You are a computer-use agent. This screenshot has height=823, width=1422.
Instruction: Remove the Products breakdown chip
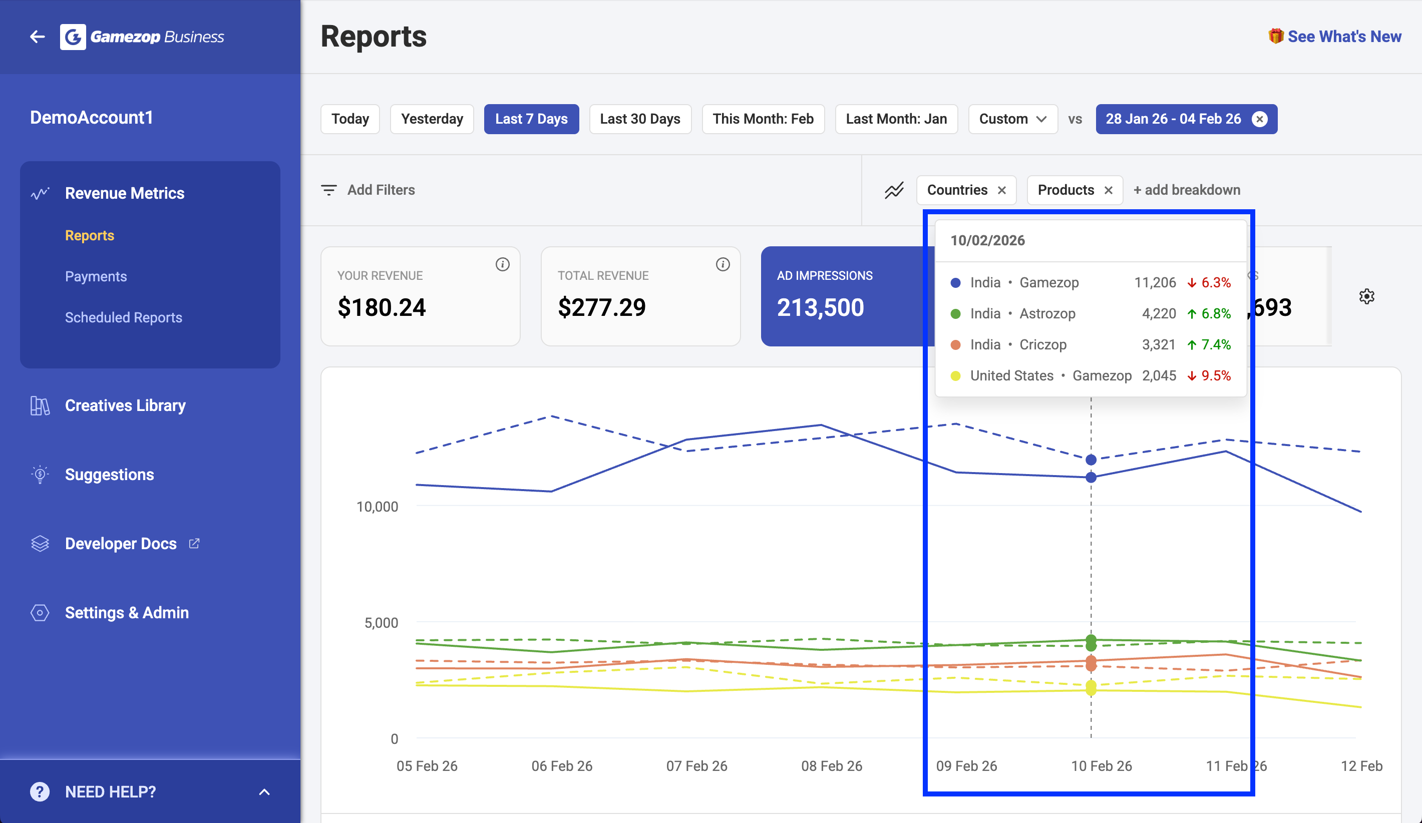point(1108,190)
